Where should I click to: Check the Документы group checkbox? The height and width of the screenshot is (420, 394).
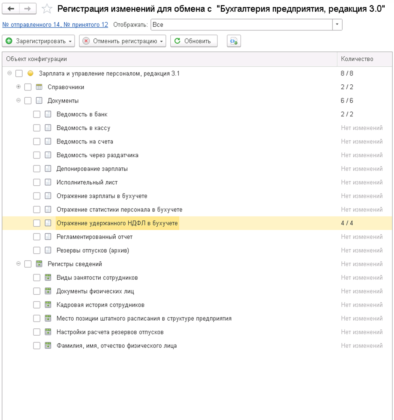(x=28, y=101)
